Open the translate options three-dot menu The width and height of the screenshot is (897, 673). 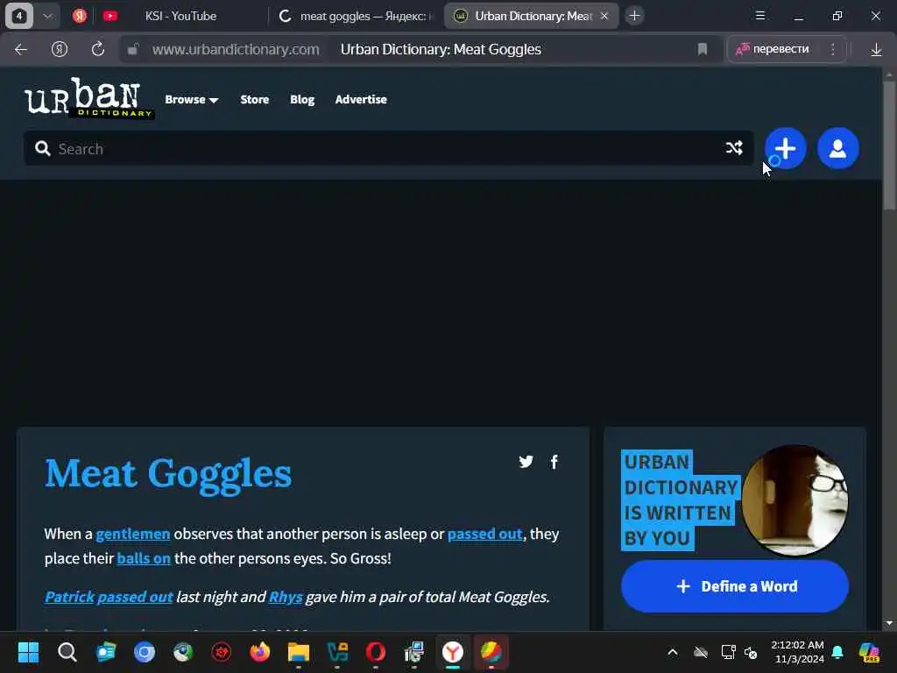pos(833,50)
